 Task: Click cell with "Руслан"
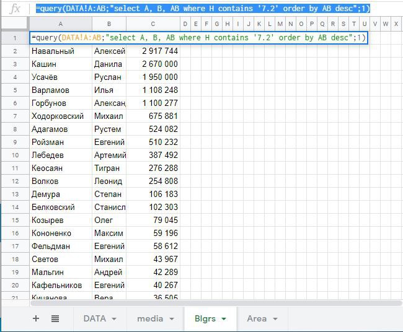pos(109,77)
